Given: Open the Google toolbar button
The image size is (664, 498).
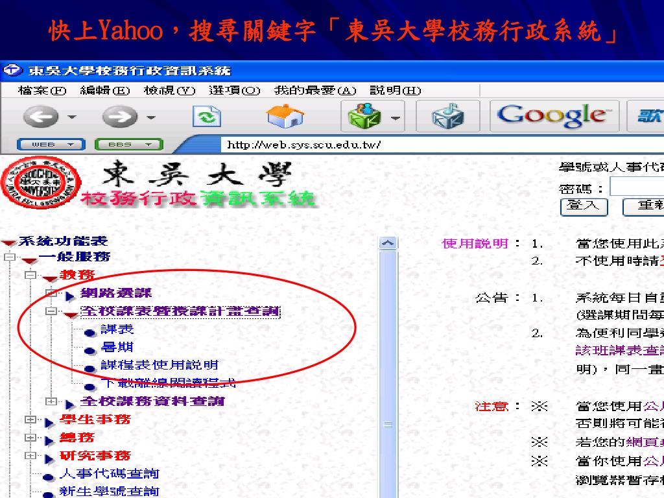Looking at the screenshot, I should click(x=554, y=115).
